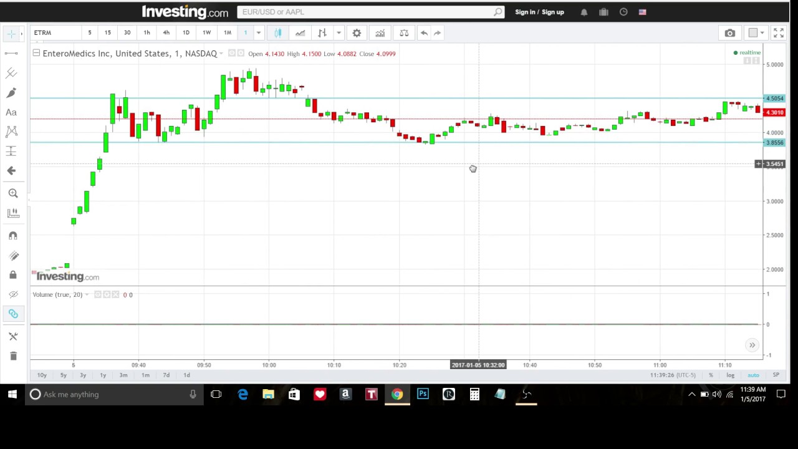The height and width of the screenshot is (449, 798).
Task: Open the show object tree tool
Action: pos(12,336)
